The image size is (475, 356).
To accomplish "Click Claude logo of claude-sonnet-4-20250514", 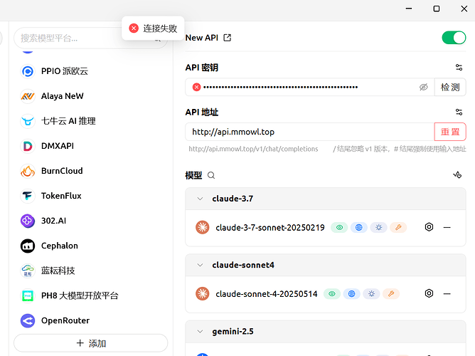I will pyautogui.click(x=203, y=293).
